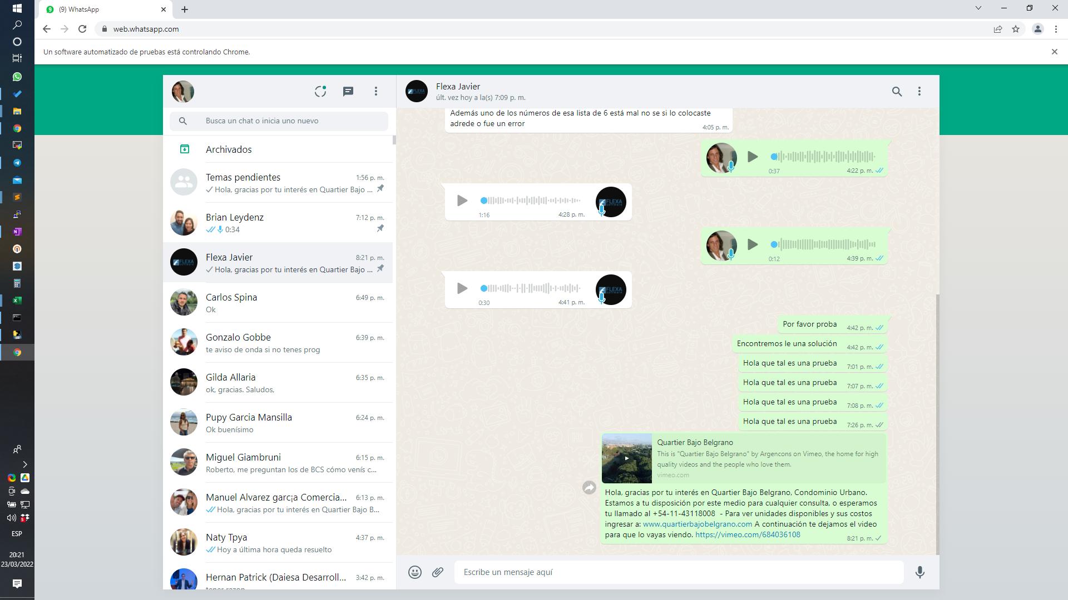Image resolution: width=1068 pixels, height=600 pixels.
Task: Forward the Quartier Bajo Belgrano message
Action: pyautogui.click(x=589, y=488)
